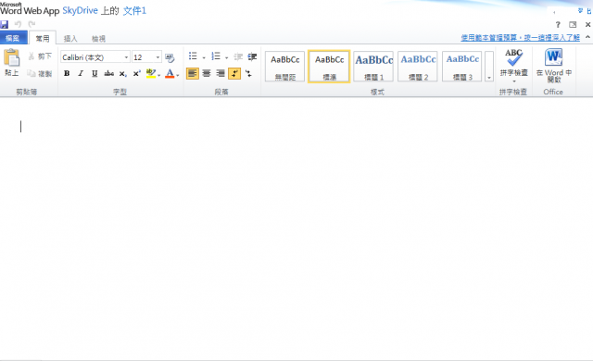
Task: Click the document name link in title
Action: [134, 10]
